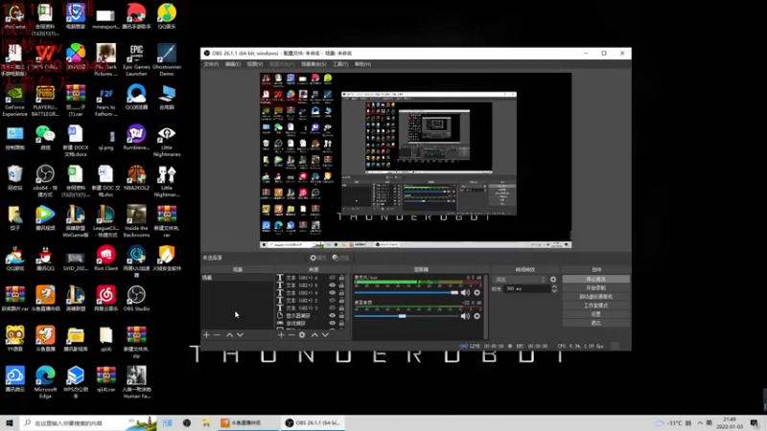Open source properties gear in sources toolbar
Screen dimensions: 767x431
(302, 334)
